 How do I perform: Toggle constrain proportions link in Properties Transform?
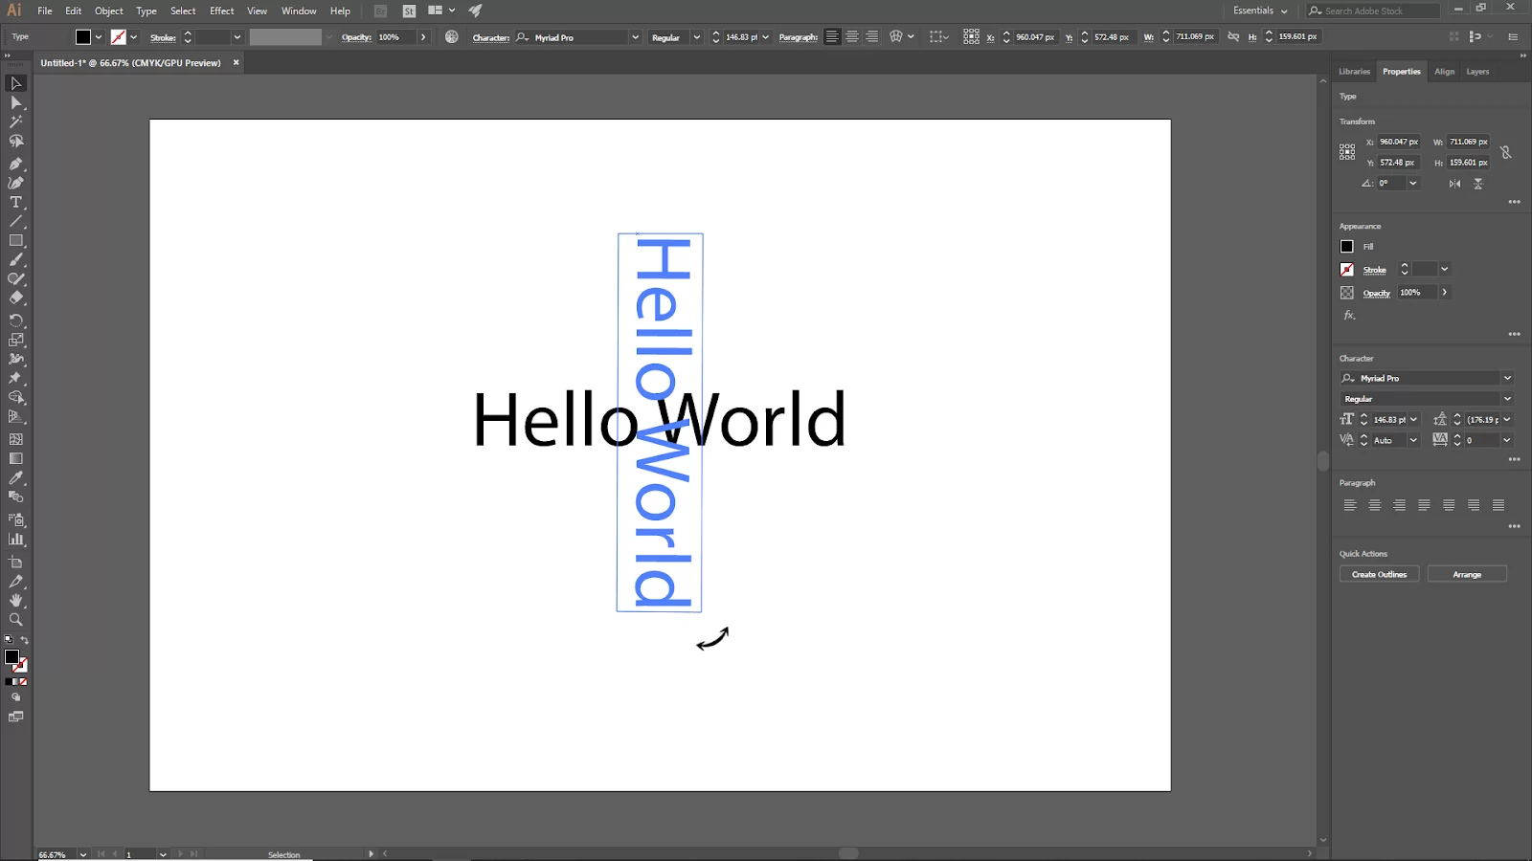coord(1505,152)
